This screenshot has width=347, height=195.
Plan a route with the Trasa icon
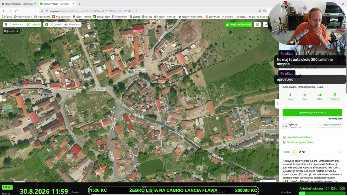pos(290,97)
